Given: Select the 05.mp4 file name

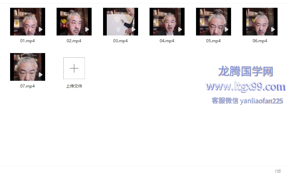Looking at the screenshot, I should tap(213, 41).
